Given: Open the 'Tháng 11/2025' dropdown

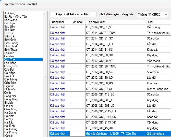Looking at the screenshot, I should [152, 15].
